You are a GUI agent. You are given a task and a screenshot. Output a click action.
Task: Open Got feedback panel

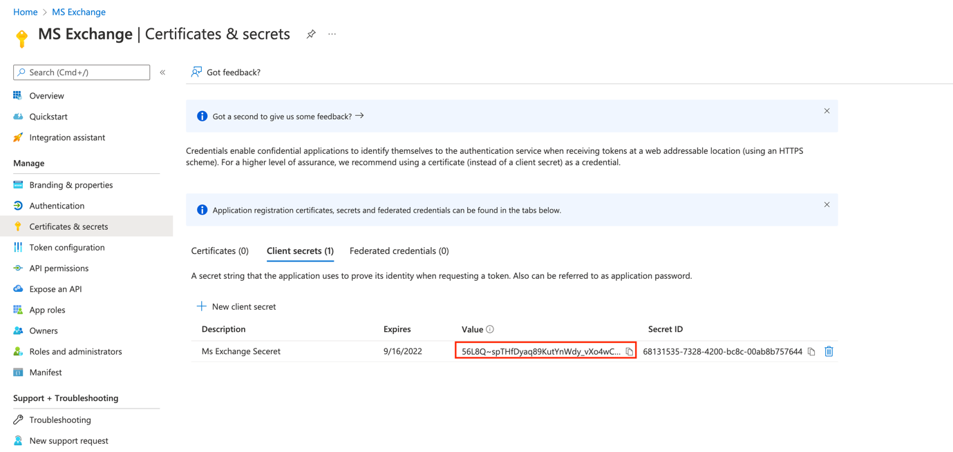point(226,72)
